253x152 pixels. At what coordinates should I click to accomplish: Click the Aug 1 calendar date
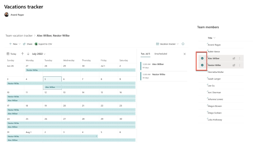(29, 132)
